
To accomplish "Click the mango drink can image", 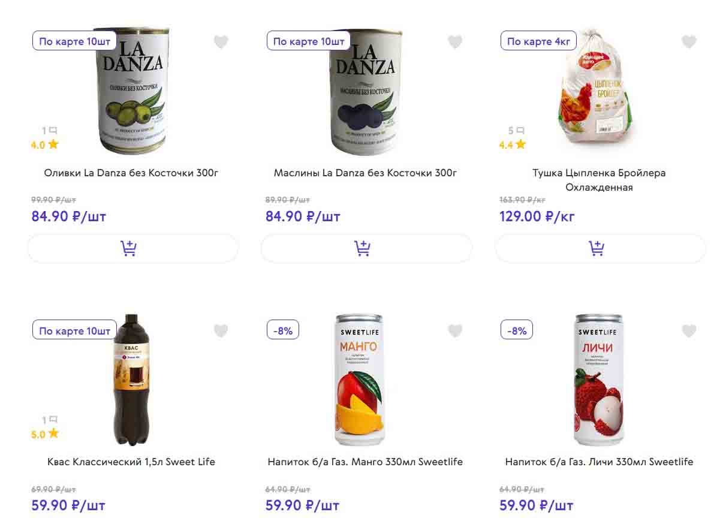I will pyautogui.click(x=359, y=380).
